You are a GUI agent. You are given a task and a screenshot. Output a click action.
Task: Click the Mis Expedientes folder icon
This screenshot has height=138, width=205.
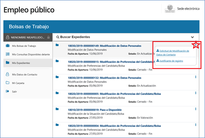point(8,63)
